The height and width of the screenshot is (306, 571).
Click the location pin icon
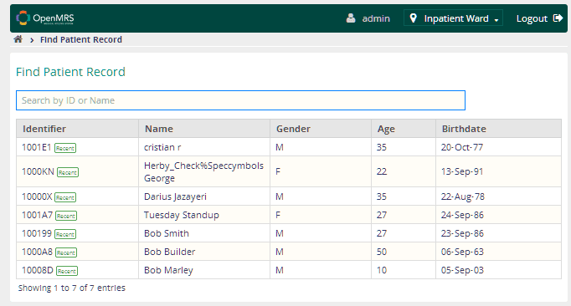tap(413, 18)
